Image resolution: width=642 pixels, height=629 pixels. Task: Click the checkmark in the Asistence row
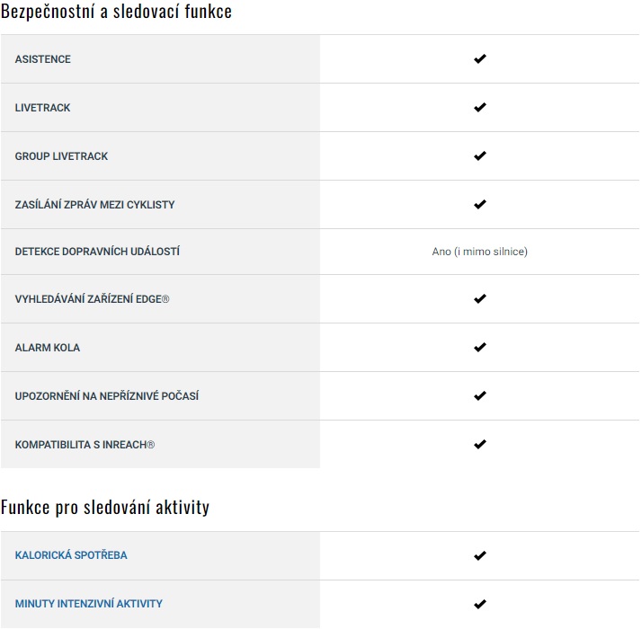point(479,59)
